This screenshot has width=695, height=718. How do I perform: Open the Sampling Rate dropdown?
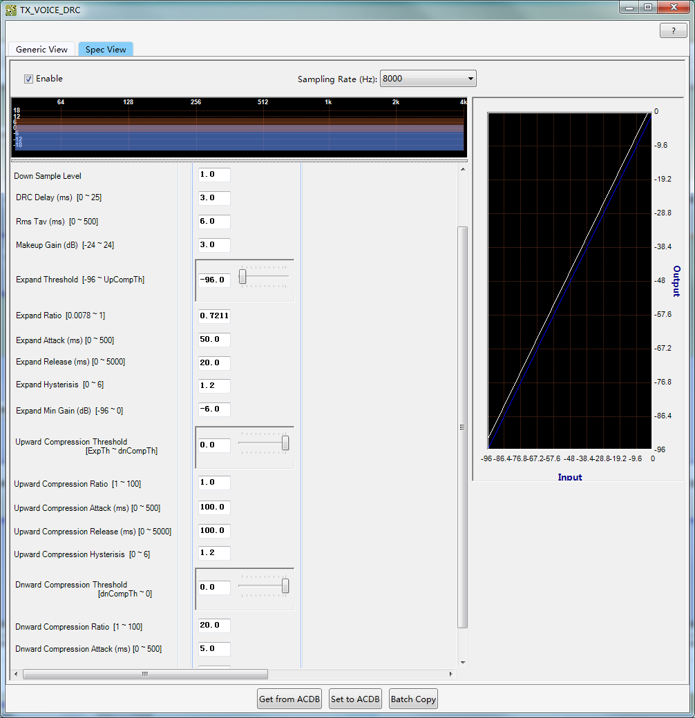tap(428, 79)
